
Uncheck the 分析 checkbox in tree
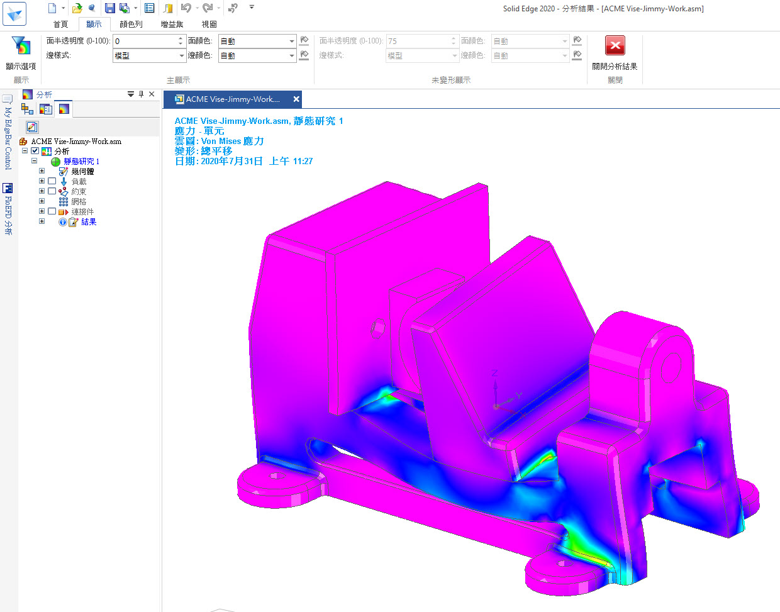pos(35,151)
